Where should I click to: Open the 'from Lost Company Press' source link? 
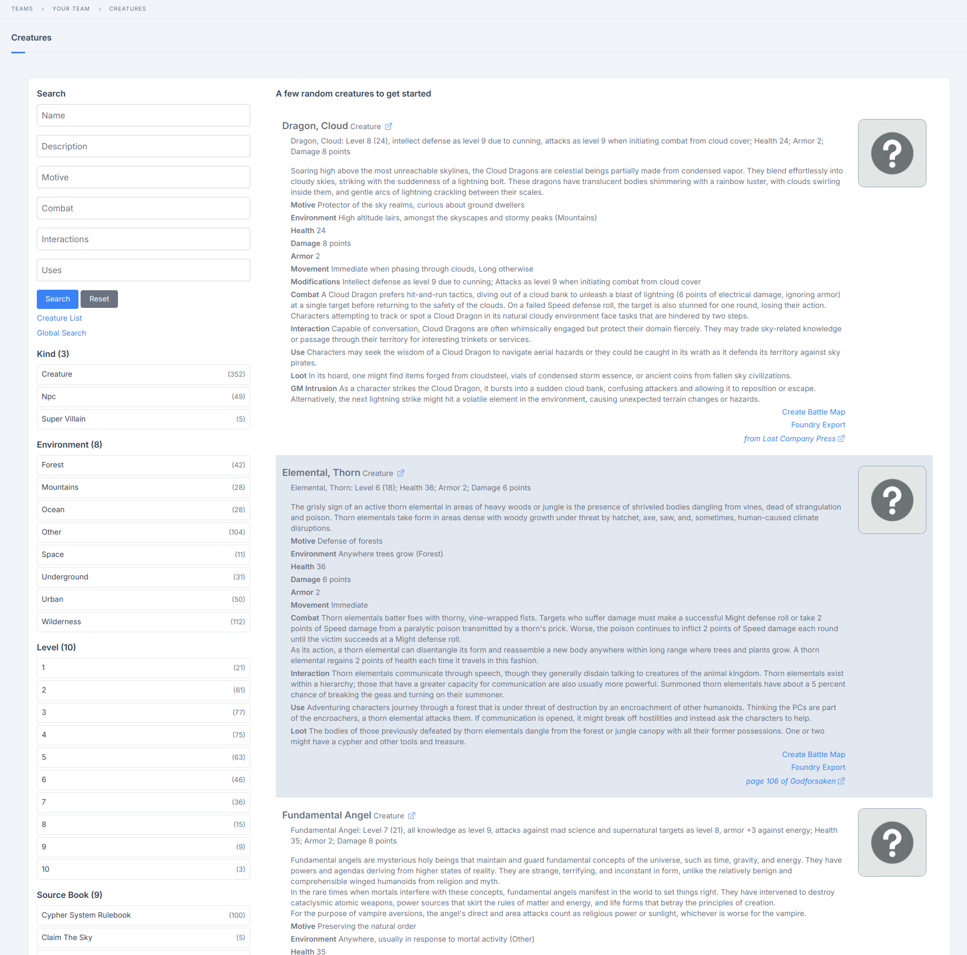click(794, 439)
